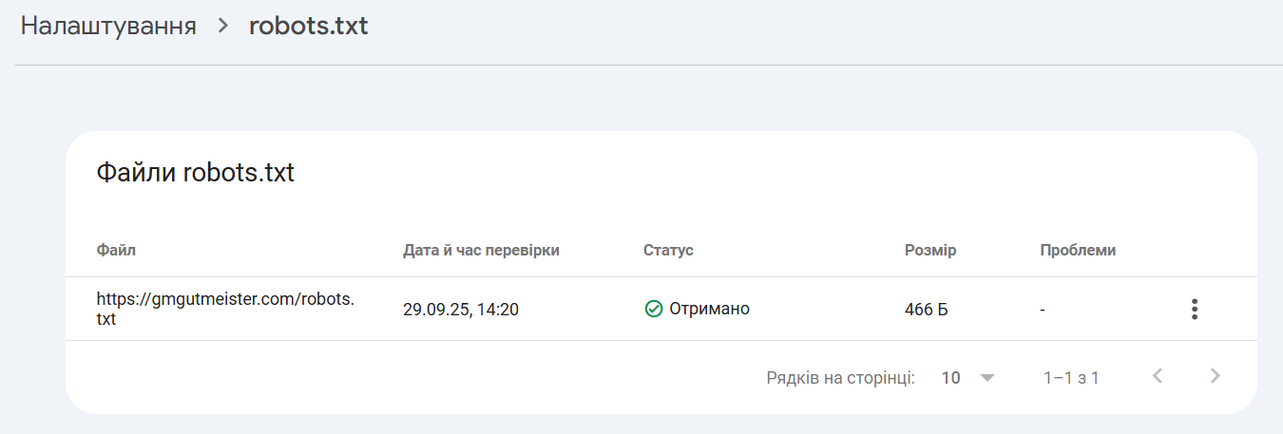Click the Файли robots.txt card heading

(x=196, y=173)
